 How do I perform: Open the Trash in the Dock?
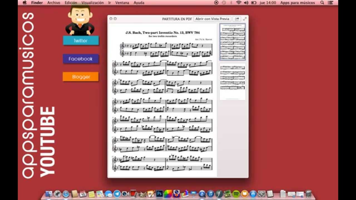point(308,194)
